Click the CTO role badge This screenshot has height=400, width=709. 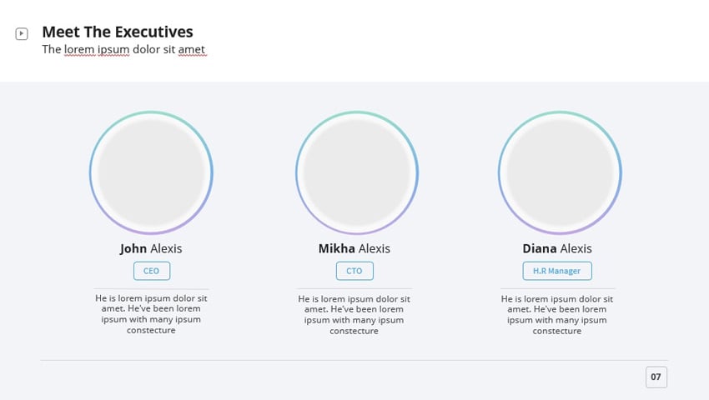354,271
